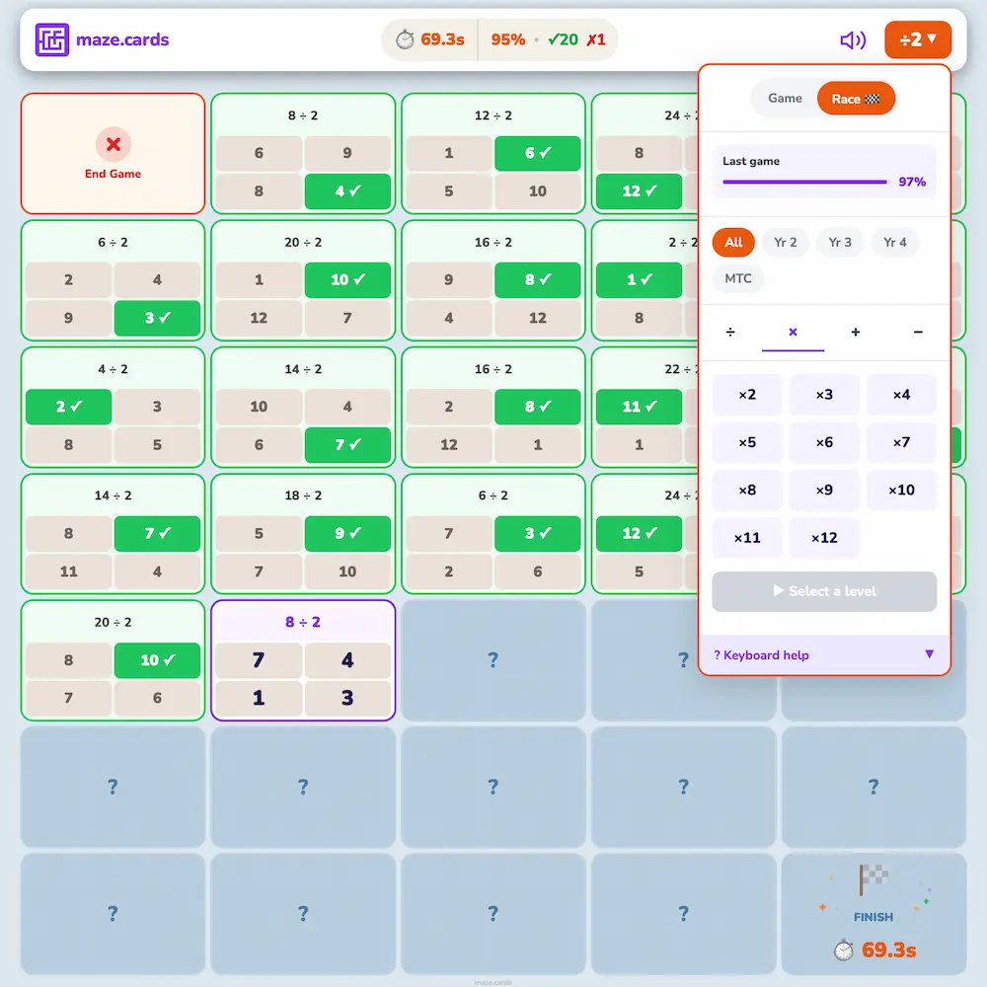
Task: Open the ÷2 level dropdown
Action: [917, 40]
